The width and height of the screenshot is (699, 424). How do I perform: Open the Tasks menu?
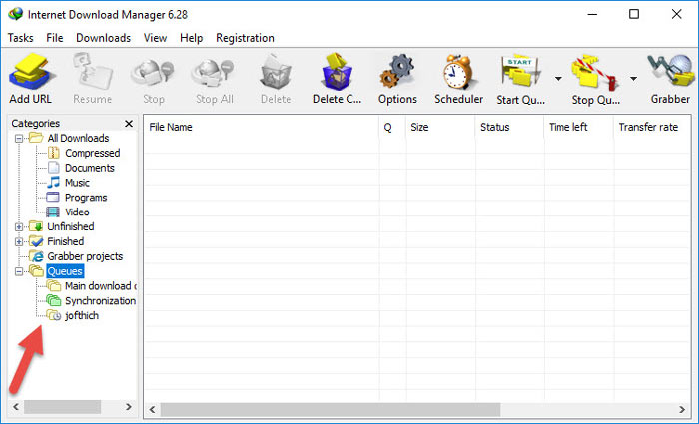[x=21, y=38]
